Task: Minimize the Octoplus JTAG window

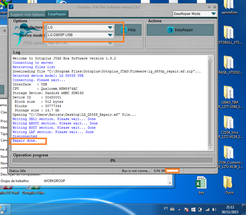Action: (209, 7)
